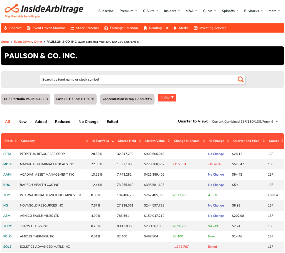Sort by Stock column arrows
Image resolution: width=285 pixels, height=253 pixels.
16,141
